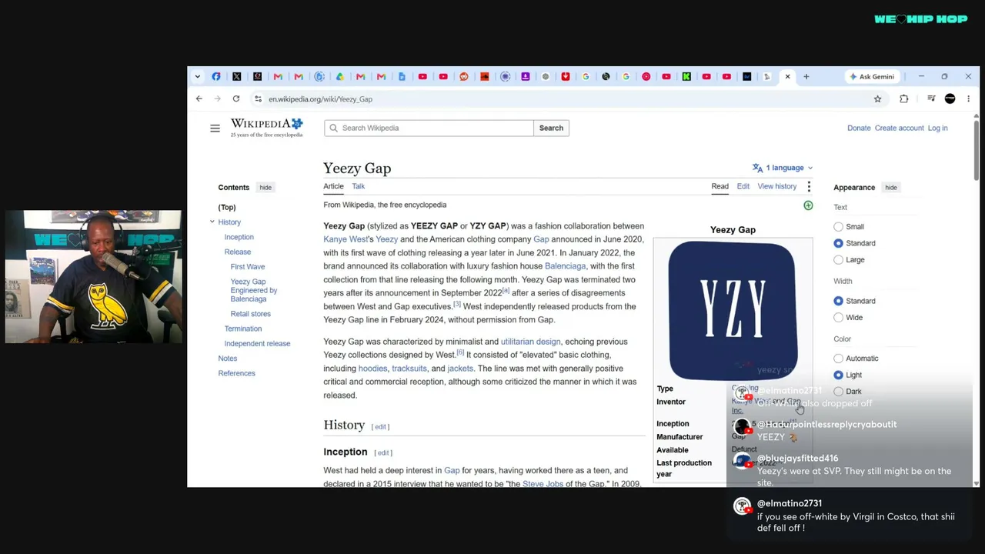Screen dimensions: 985x554
Task: Select Light color mode
Action: [838, 375]
